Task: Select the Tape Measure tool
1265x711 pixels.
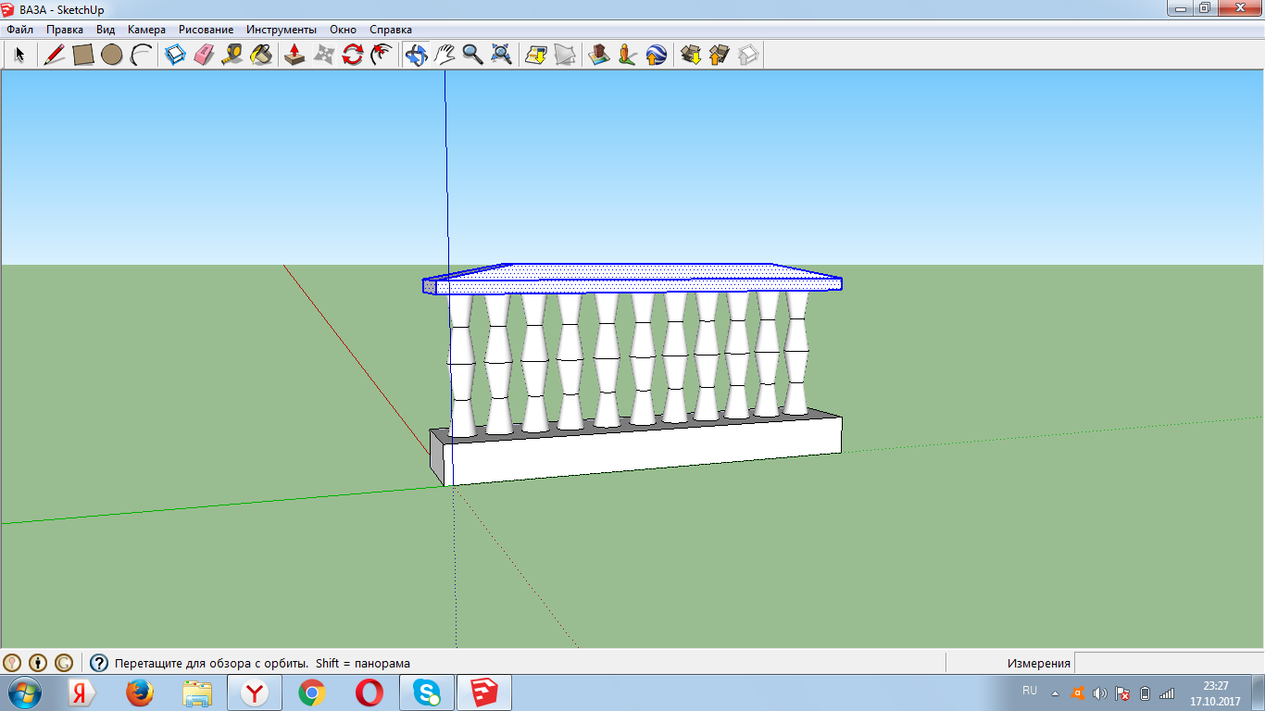Action: click(x=232, y=56)
